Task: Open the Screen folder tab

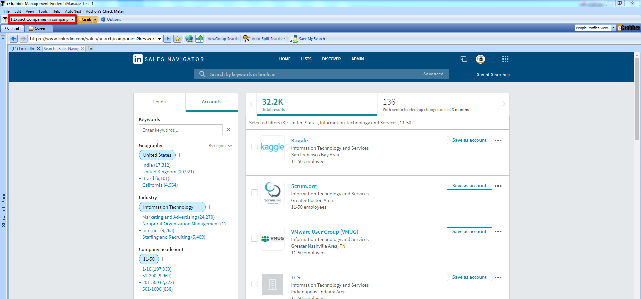Action: click(38, 28)
